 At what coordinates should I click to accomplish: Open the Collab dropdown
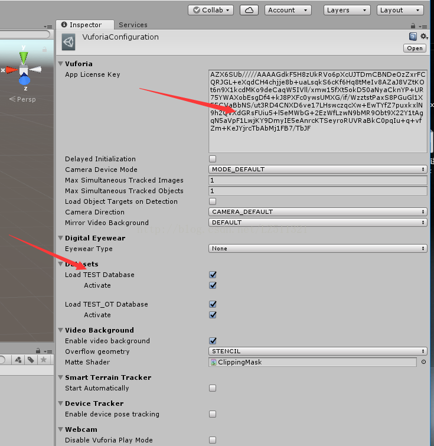tap(211, 10)
